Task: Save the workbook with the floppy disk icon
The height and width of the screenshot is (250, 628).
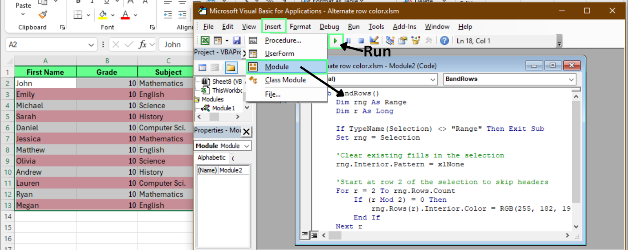Action: [236, 40]
